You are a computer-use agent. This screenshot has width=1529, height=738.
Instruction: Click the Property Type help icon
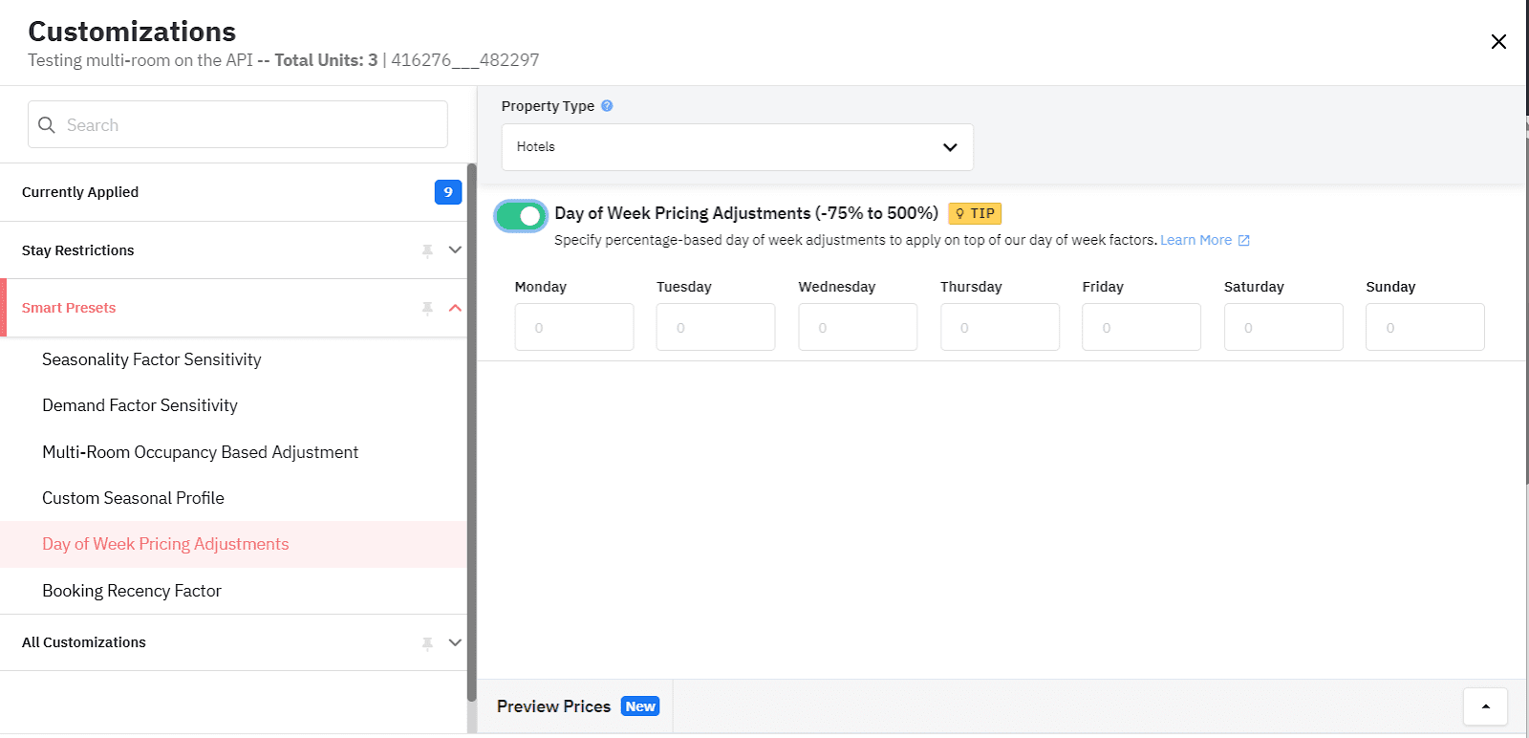pos(607,106)
